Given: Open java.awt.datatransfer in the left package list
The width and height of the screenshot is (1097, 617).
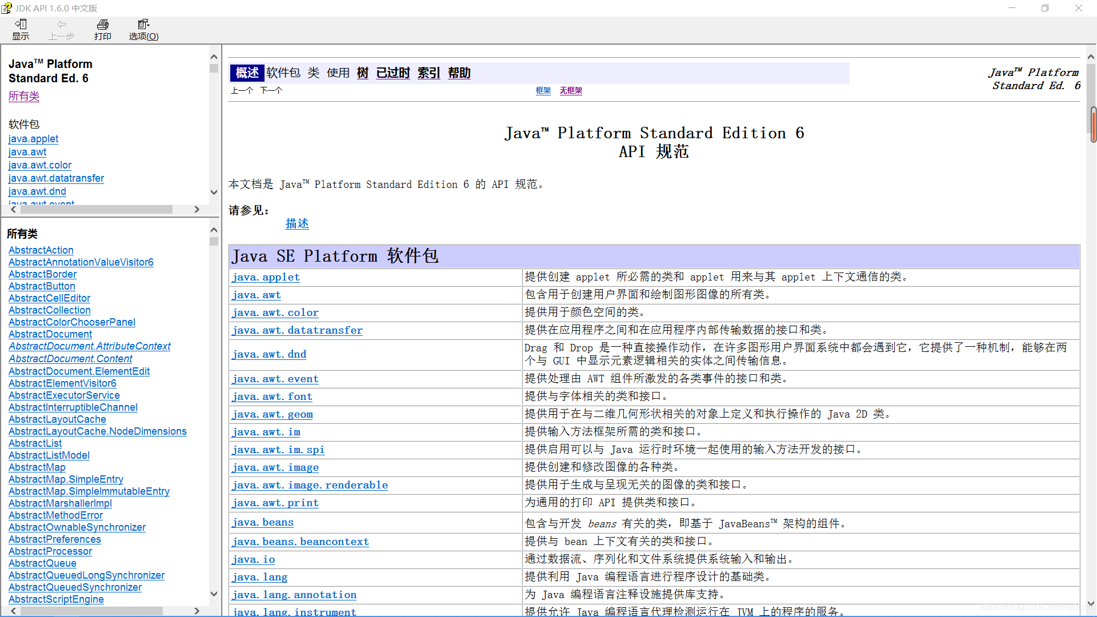Looking at the screenshot, I should coord(56,178).
